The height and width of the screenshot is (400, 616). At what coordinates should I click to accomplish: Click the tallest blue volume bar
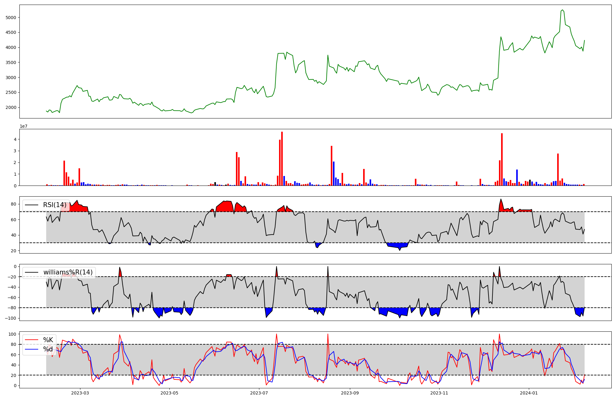click(334, 173)
